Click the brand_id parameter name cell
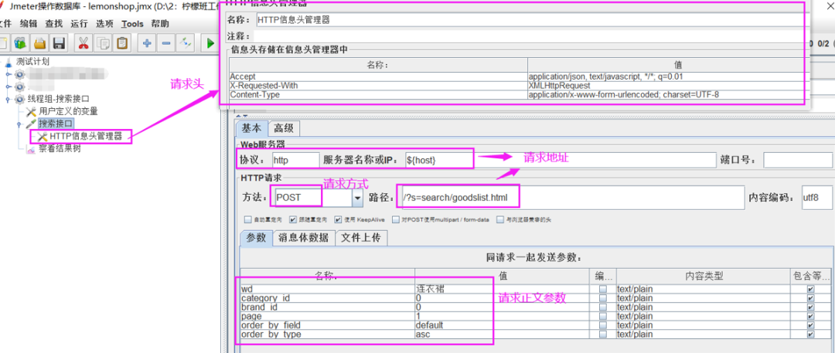 [x=328, y=307]
